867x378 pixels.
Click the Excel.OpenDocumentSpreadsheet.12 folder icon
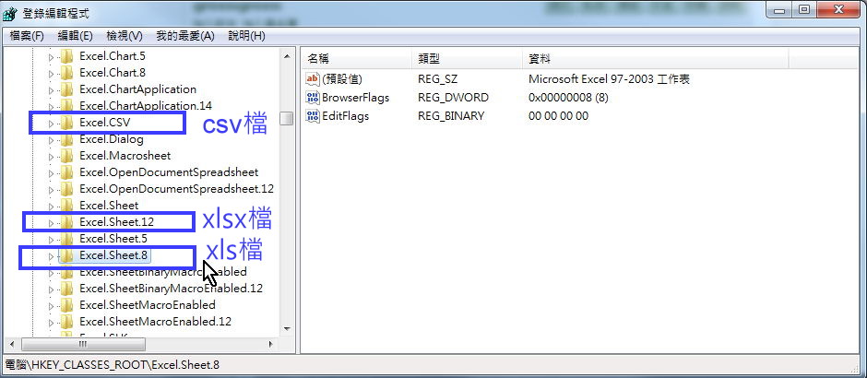pyautogui.click(x=66, y=189)
